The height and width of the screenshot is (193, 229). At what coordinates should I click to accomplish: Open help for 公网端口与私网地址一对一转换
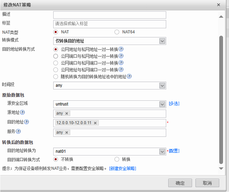[121, 56]
